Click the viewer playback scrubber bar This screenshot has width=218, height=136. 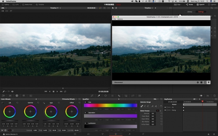click(x=55, y=88)
